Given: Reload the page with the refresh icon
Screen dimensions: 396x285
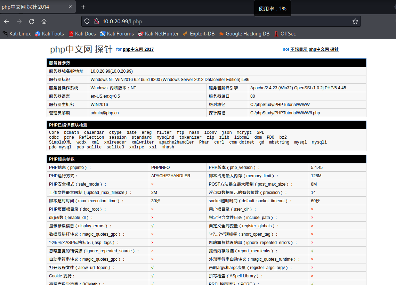Looking at the screenshot, I should point(32,22).
